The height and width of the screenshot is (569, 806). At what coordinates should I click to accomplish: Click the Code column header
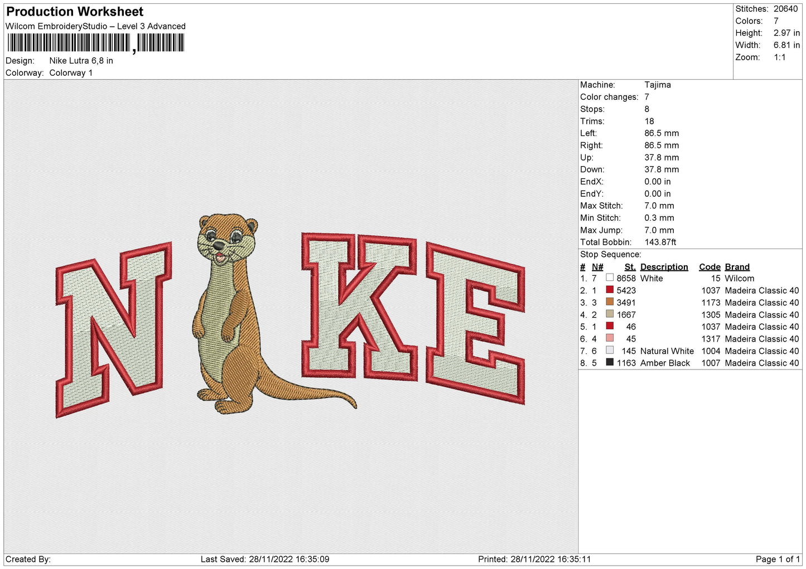pyautogui.click(x=710, y=267)
